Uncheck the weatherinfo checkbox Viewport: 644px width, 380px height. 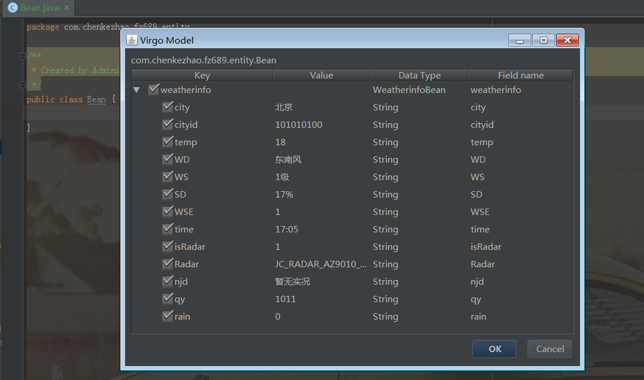coord(154,89)
